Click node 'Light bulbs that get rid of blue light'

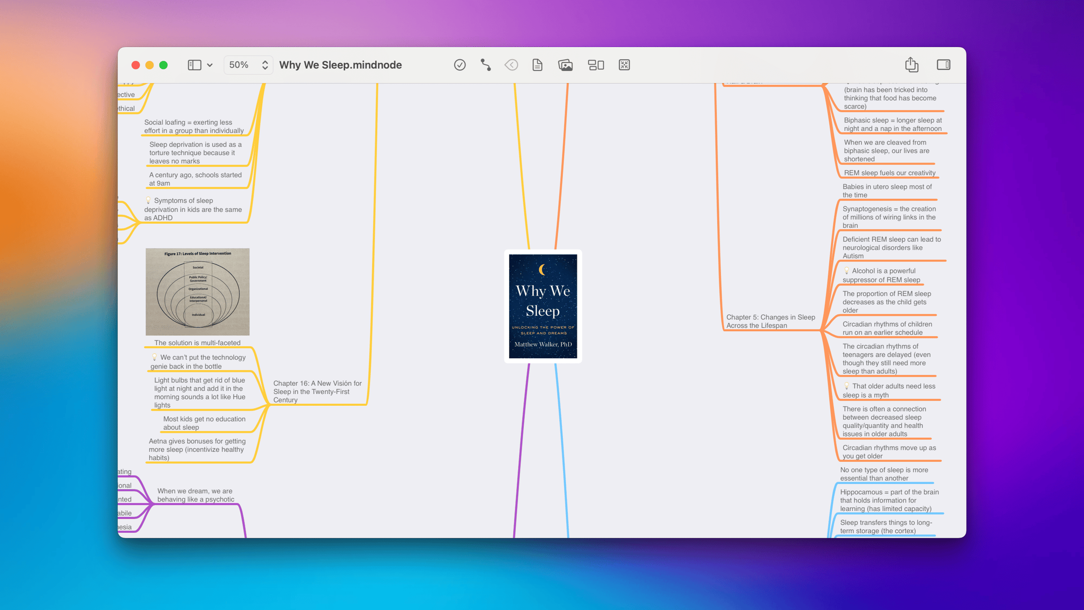point(200,393)
